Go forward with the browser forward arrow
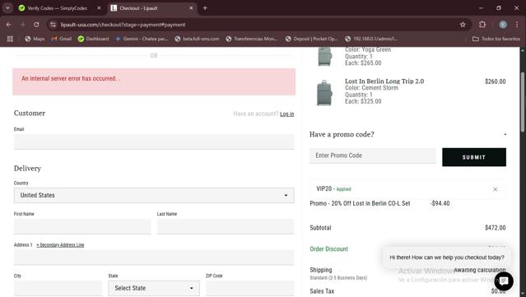Viewport: 526px width, 297px height. pyautogui.click(x=22, y=25)
